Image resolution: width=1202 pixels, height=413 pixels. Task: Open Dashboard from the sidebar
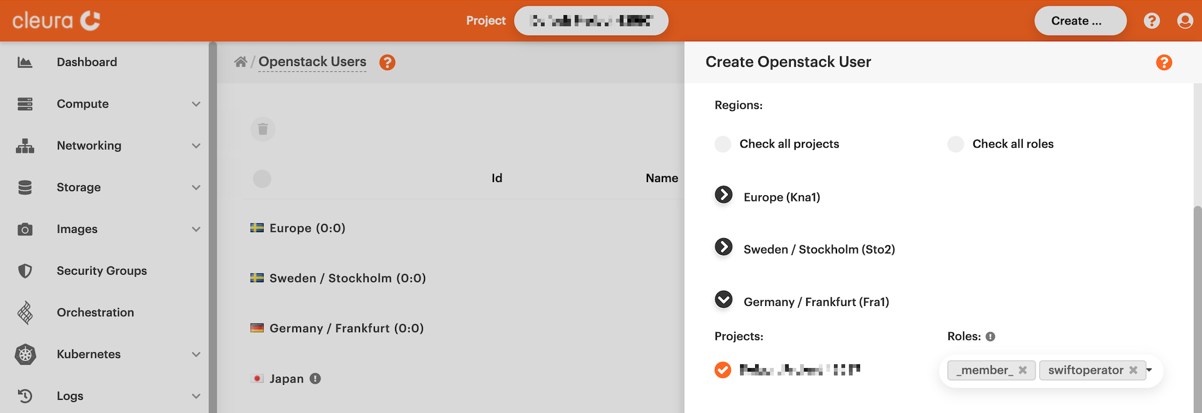(87, 62)
